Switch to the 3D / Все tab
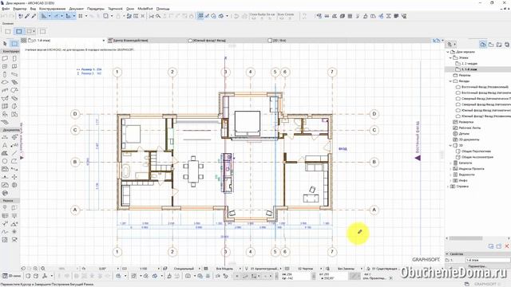 coord(279,41)
